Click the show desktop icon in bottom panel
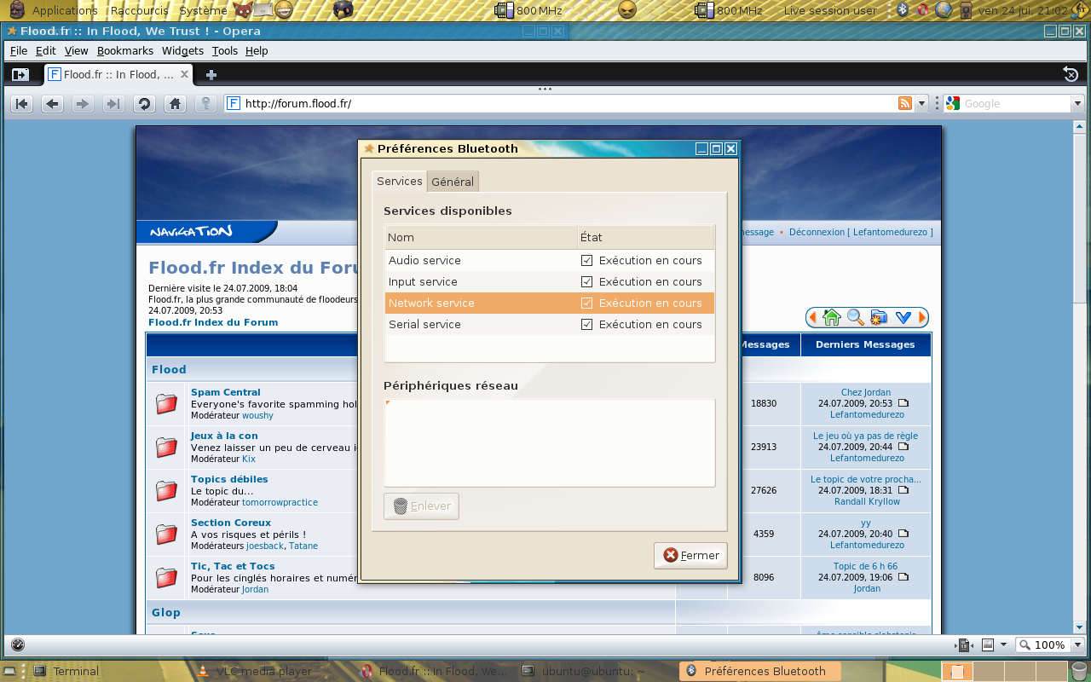 point(10,671)
